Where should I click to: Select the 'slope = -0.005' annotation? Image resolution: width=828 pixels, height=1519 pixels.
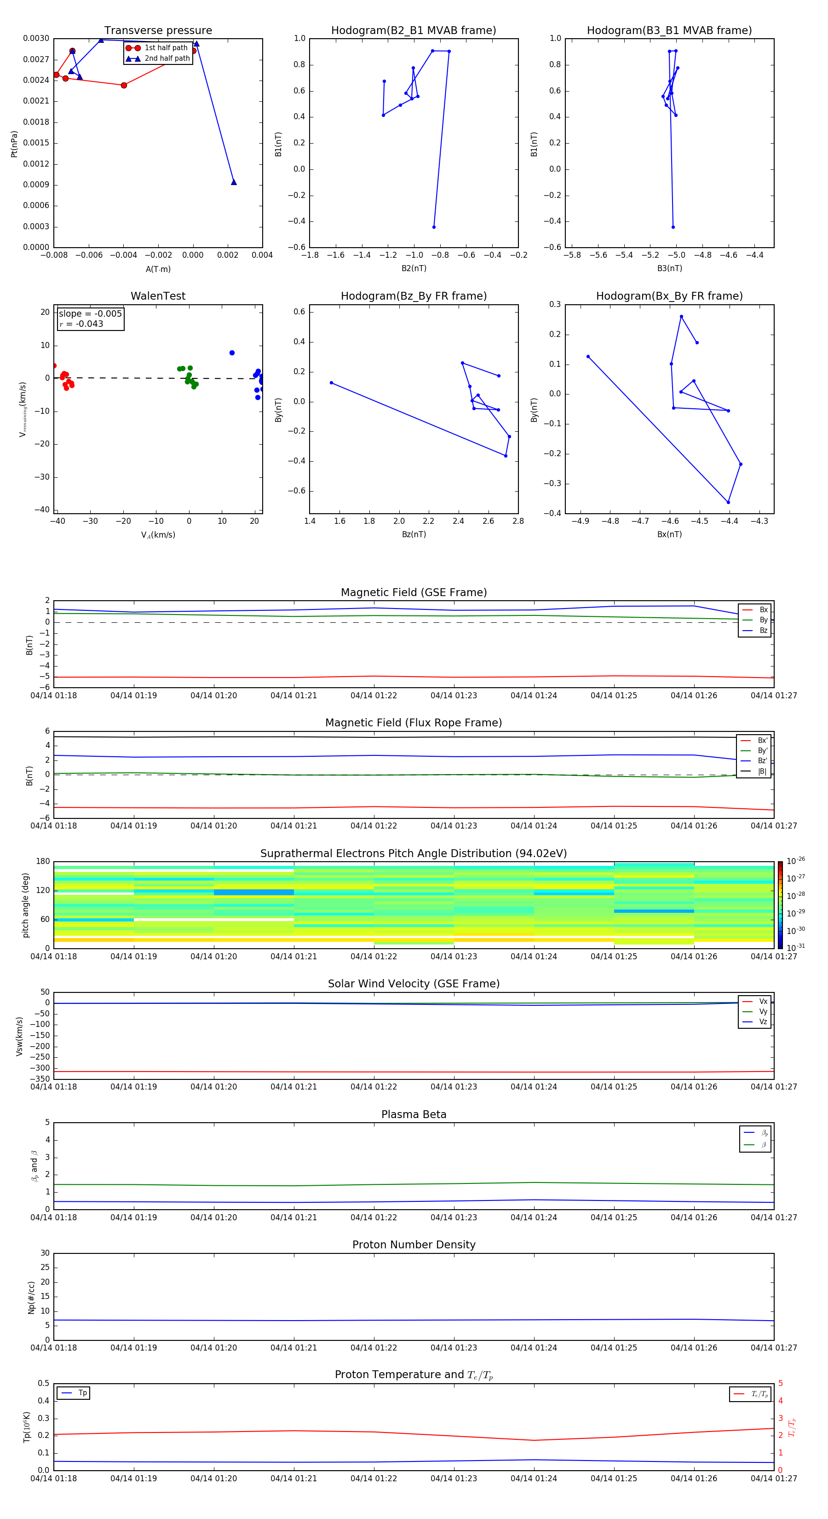click(x=90, y=314)
